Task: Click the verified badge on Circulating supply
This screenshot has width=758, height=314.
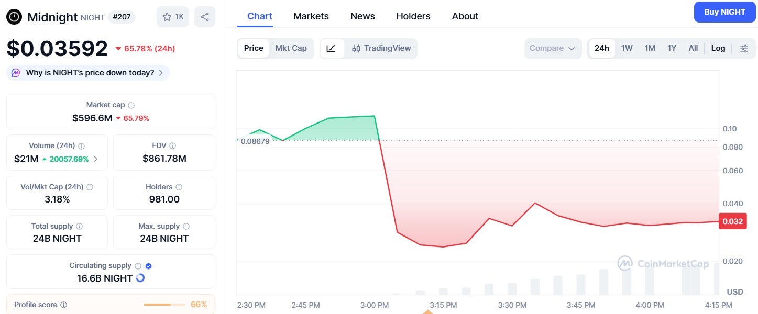Action: 147,265
